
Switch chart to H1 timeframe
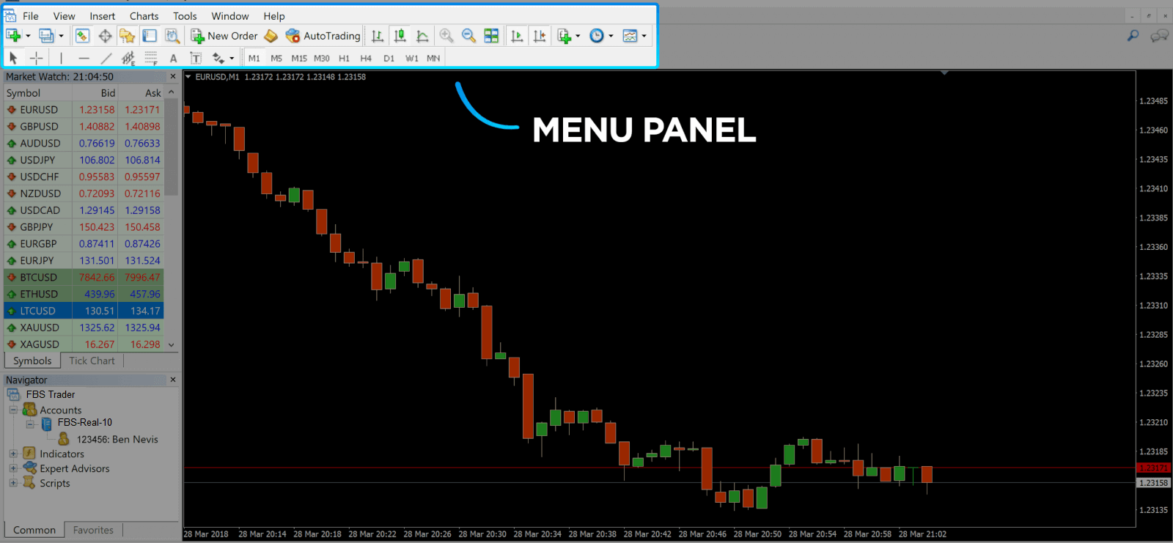tap(344, 58)
